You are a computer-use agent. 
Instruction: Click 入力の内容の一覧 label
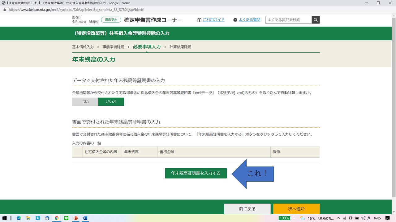(87, 143)
